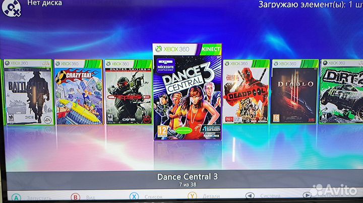Click the green A button icon
Screen dimensions: 363x203
(16, 198)
